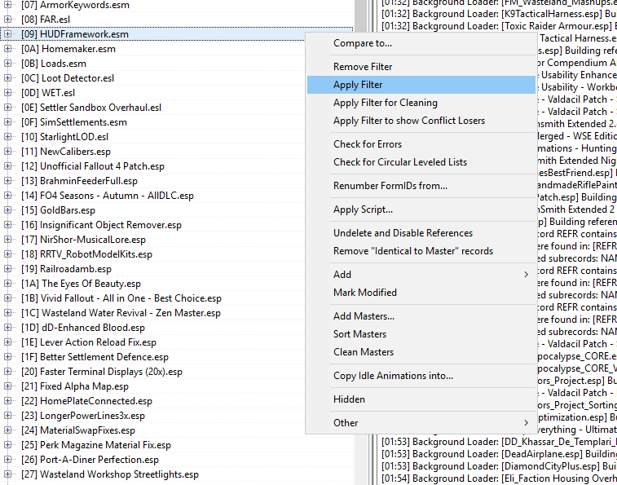617x485 pixels.
Task: Select Sort Masters
Action: pyautogui.click(x=421, y=334)
